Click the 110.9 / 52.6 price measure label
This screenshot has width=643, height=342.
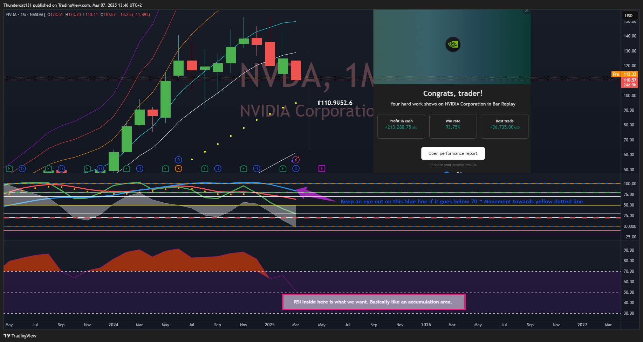tap(335, 103)
